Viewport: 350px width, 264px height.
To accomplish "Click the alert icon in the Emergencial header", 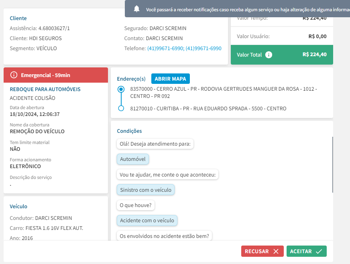I will [14, 75].
